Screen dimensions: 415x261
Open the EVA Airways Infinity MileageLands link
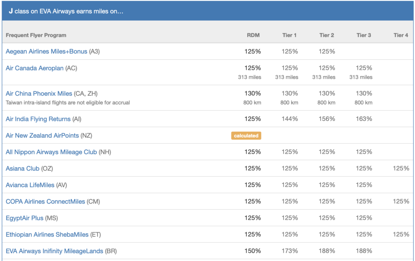[x=54, y=251]
